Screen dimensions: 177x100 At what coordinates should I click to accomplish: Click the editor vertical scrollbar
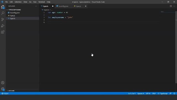click(x=176, y=47)
